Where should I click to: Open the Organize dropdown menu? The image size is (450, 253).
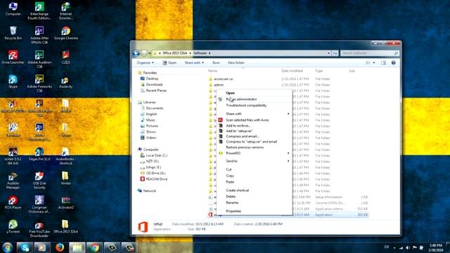(x=146, y=63)
